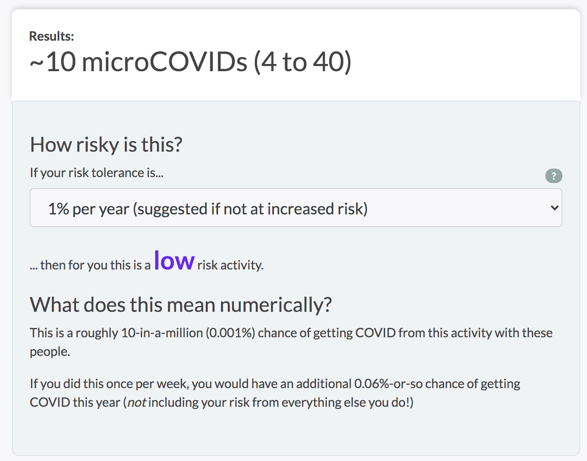This screenshot has height=461, width=587.
Task: Open the "1% per year" risk tolerance dropdown
Action: [296, 208]
